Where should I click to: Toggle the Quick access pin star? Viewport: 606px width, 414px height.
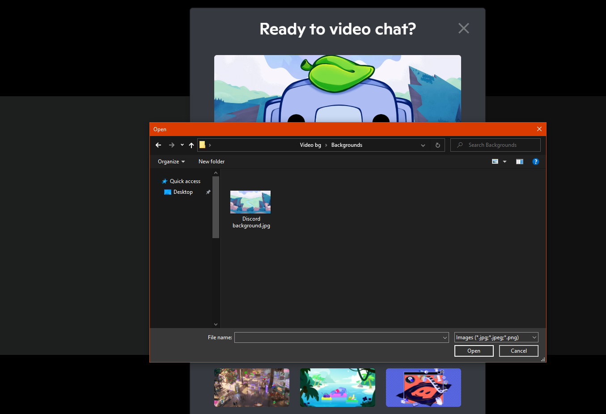pyautogui.click(x=164, y=181)
